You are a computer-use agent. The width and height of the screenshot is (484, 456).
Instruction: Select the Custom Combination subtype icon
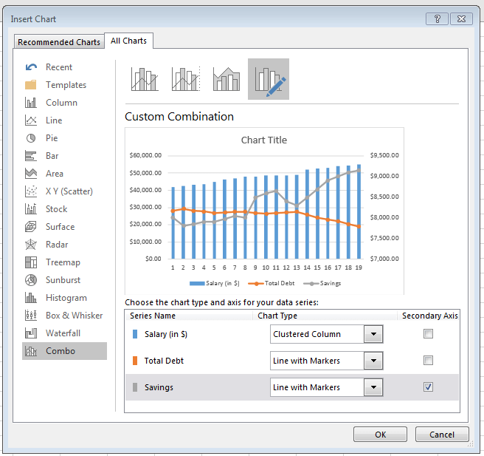(x=269, y=79)
